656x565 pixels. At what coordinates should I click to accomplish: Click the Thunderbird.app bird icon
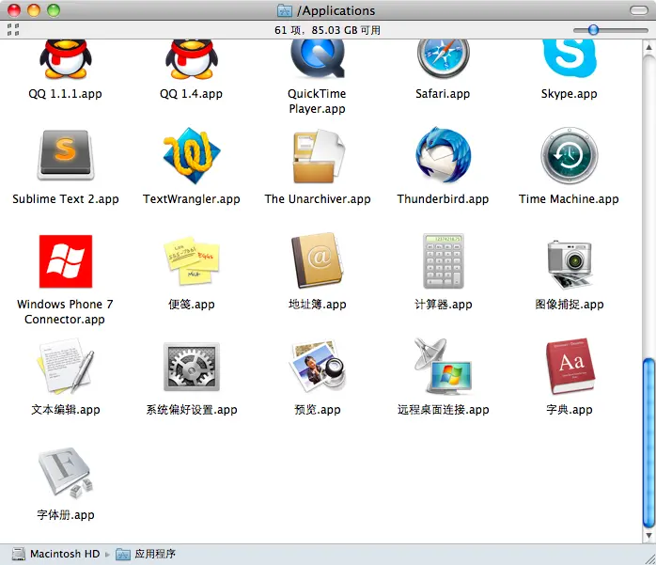pos(443,155)
